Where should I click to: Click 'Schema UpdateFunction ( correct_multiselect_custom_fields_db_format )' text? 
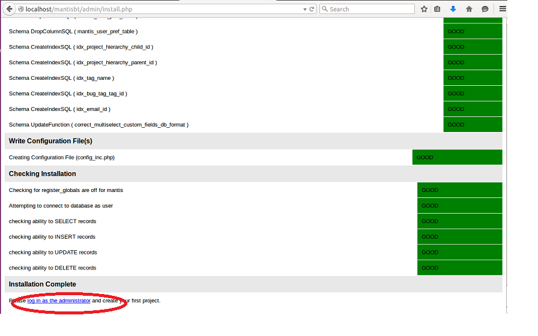click(99, 125)
